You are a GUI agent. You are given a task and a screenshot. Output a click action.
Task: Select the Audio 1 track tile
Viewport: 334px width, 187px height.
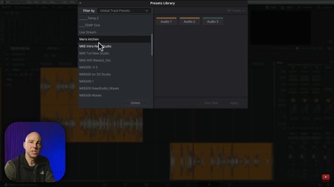point(166,21)
